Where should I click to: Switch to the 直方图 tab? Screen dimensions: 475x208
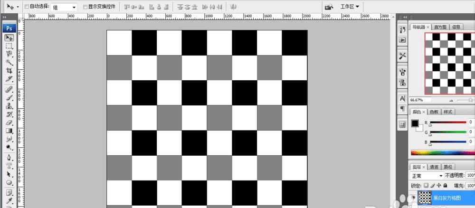tap(440, 27)
